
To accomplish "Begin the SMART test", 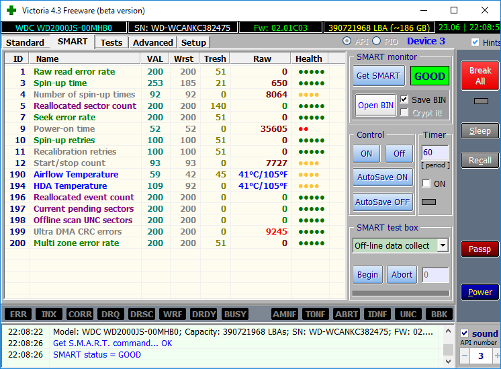I will 367,275.
